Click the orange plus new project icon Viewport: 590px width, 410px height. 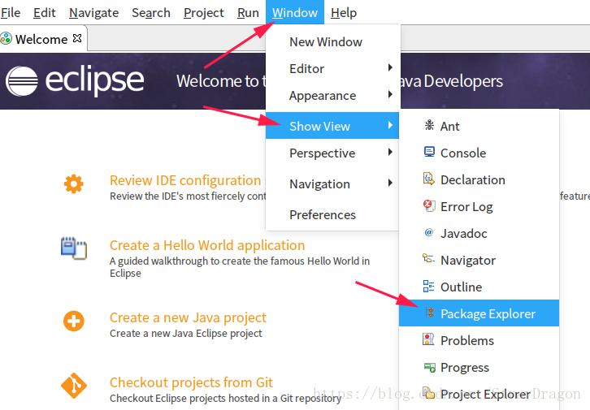coord(73,322)
